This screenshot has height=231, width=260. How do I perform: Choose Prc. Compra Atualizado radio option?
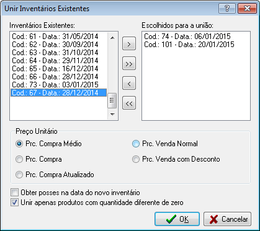click(x=19, y=175)
